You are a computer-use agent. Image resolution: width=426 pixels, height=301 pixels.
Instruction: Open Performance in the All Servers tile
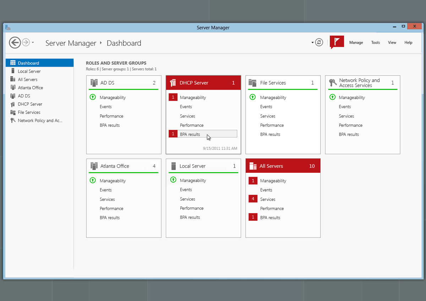[272, 209]
